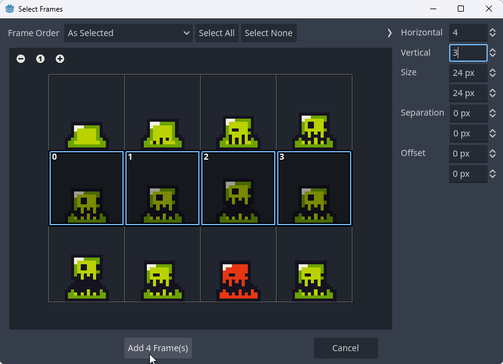503x364 pixels.
Task: Click the Separation up arrow
Action: tap(493, 110)
